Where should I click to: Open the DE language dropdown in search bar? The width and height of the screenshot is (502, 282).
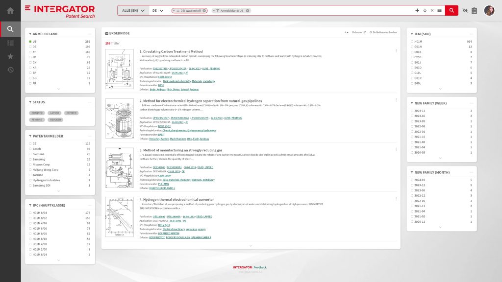click(157, 10)
